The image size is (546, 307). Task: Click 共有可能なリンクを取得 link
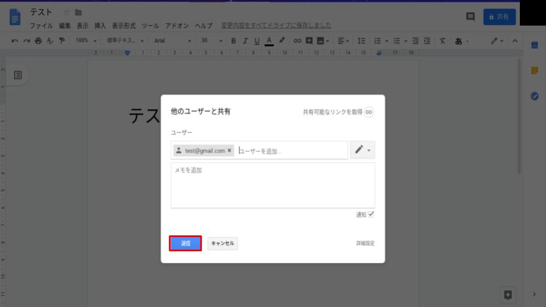[x=333, y=112]
